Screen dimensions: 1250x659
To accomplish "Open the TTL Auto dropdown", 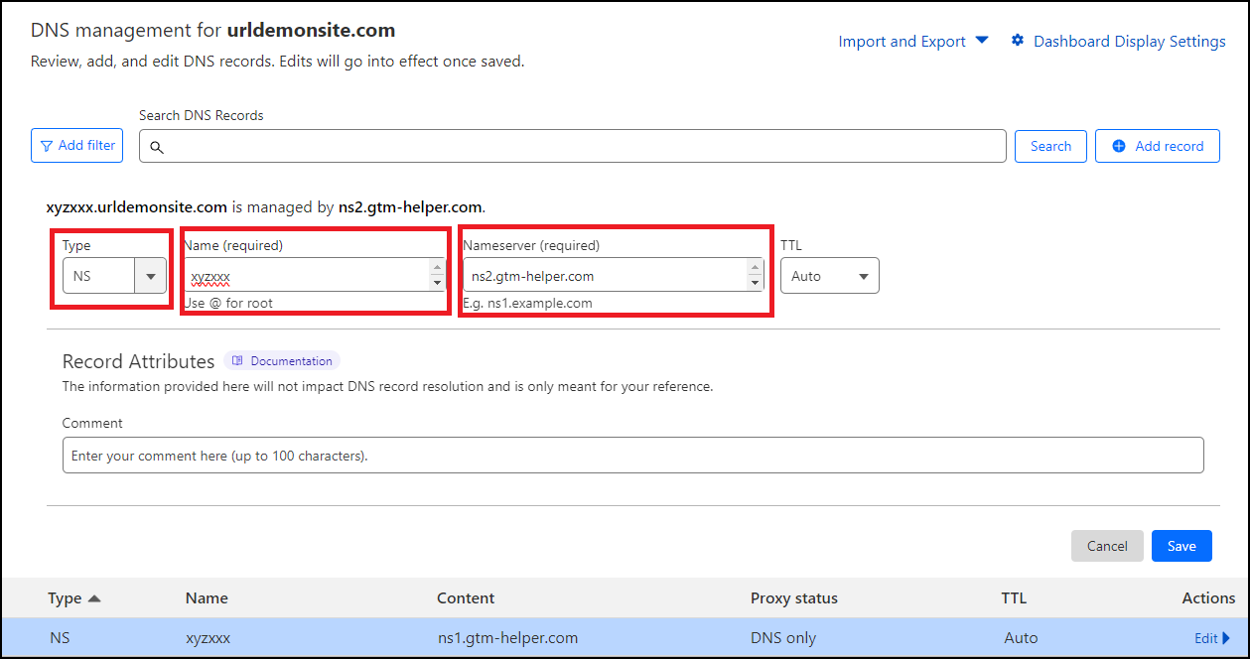I will point(829,276).
